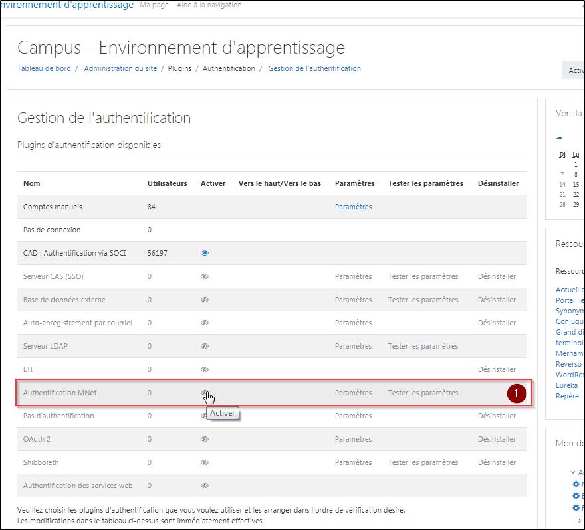Screen dimensions: 585x530
Task: Enable Serveur LDAP with eye icon
Action: [x=205, y=346]
